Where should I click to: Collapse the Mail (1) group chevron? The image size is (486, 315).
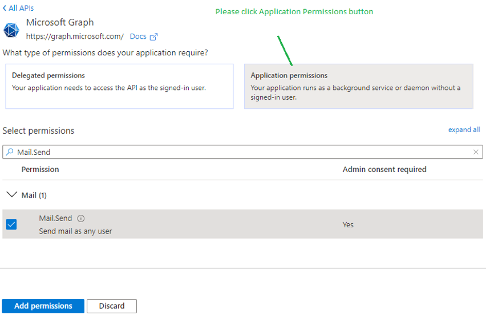(x=12, y=195)
